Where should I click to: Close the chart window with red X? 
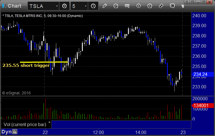pyautogui.click(x=210, y=2)
